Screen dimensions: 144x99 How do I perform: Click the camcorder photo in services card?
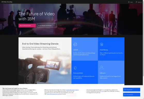[45, 68]
